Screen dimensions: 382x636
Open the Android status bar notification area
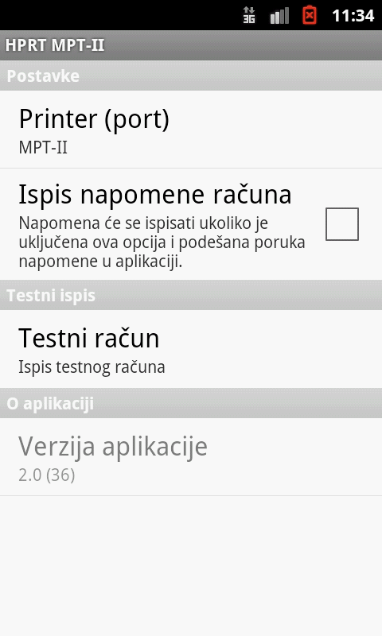191,15
